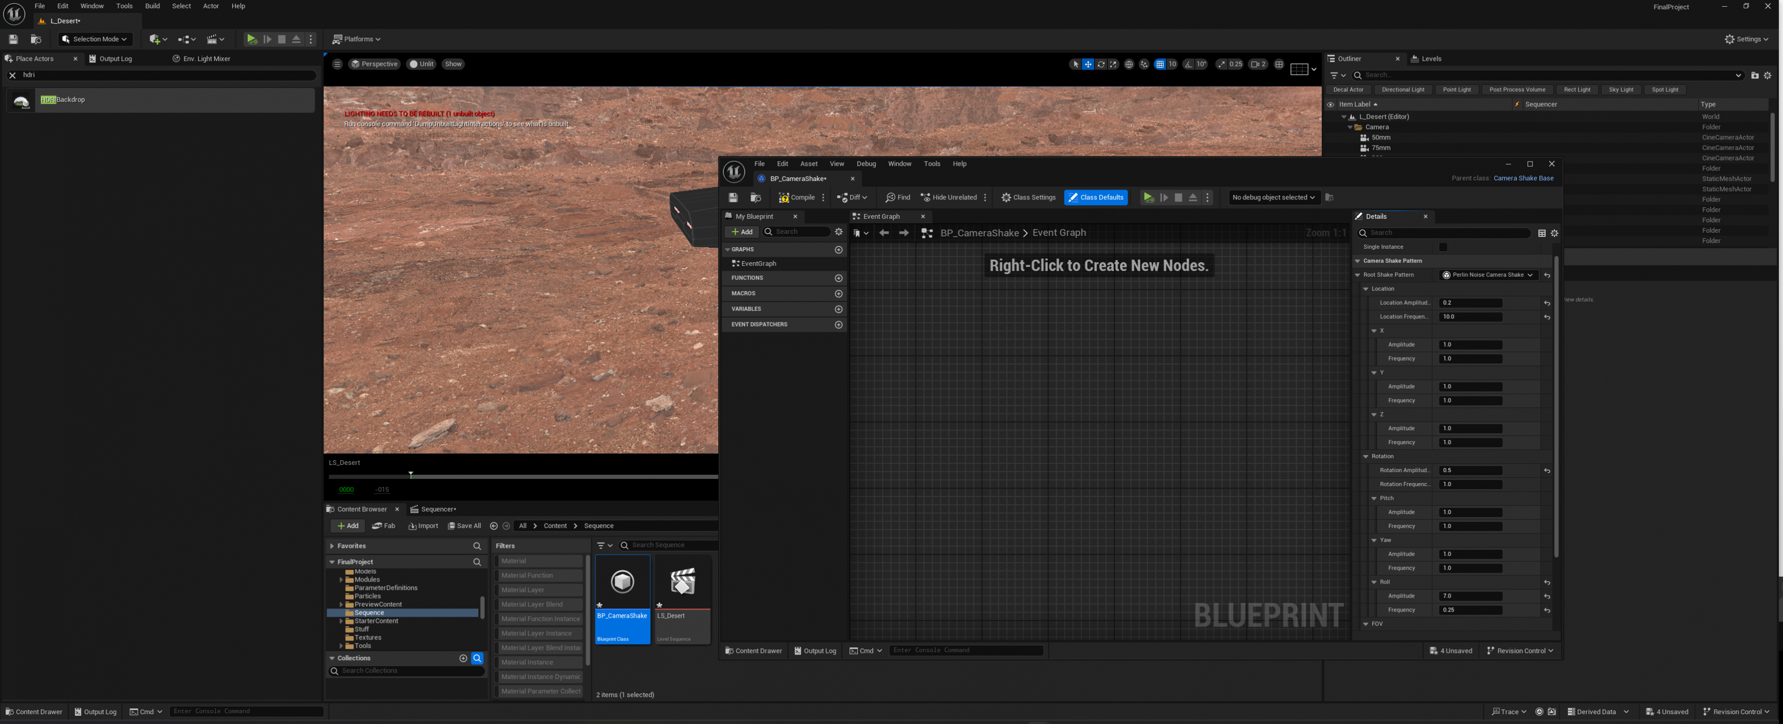Open the debug object selection dropdown

[x=1273, y=198]
